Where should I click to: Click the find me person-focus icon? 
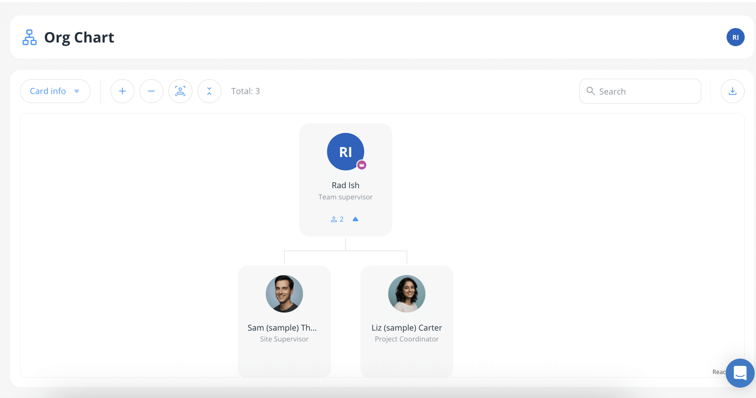pos(180,91)
